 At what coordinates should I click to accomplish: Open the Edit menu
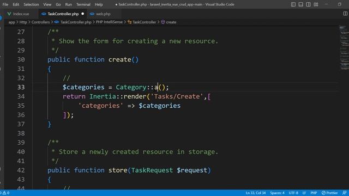[x=16, y=4]
